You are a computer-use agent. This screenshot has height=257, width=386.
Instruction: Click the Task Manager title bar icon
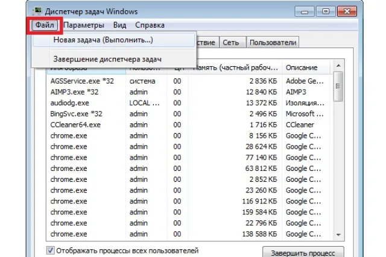37,11
